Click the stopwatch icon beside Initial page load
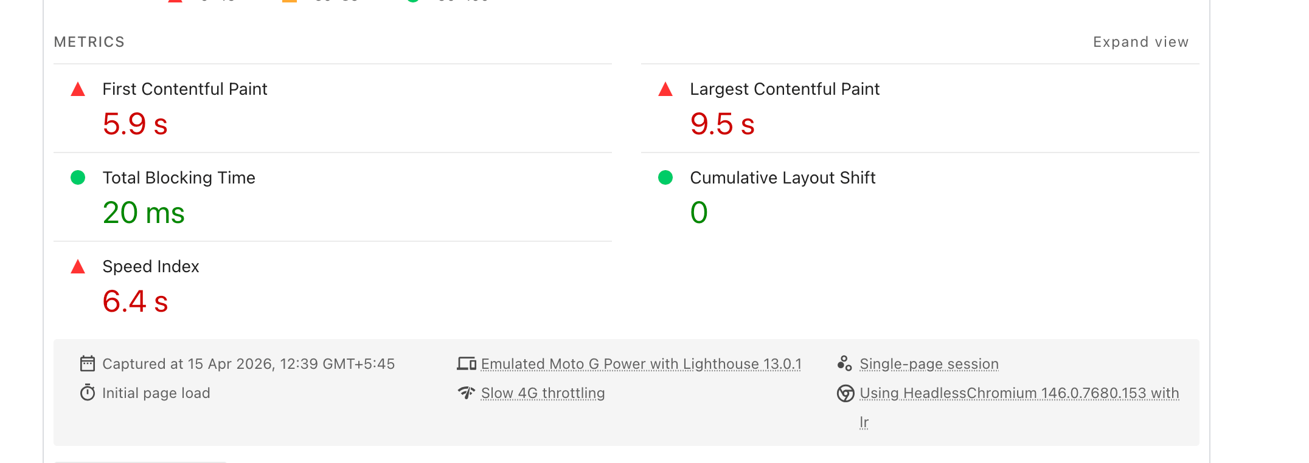The width and height of the screenshot is (1309, 463). [x=88, y=393]
